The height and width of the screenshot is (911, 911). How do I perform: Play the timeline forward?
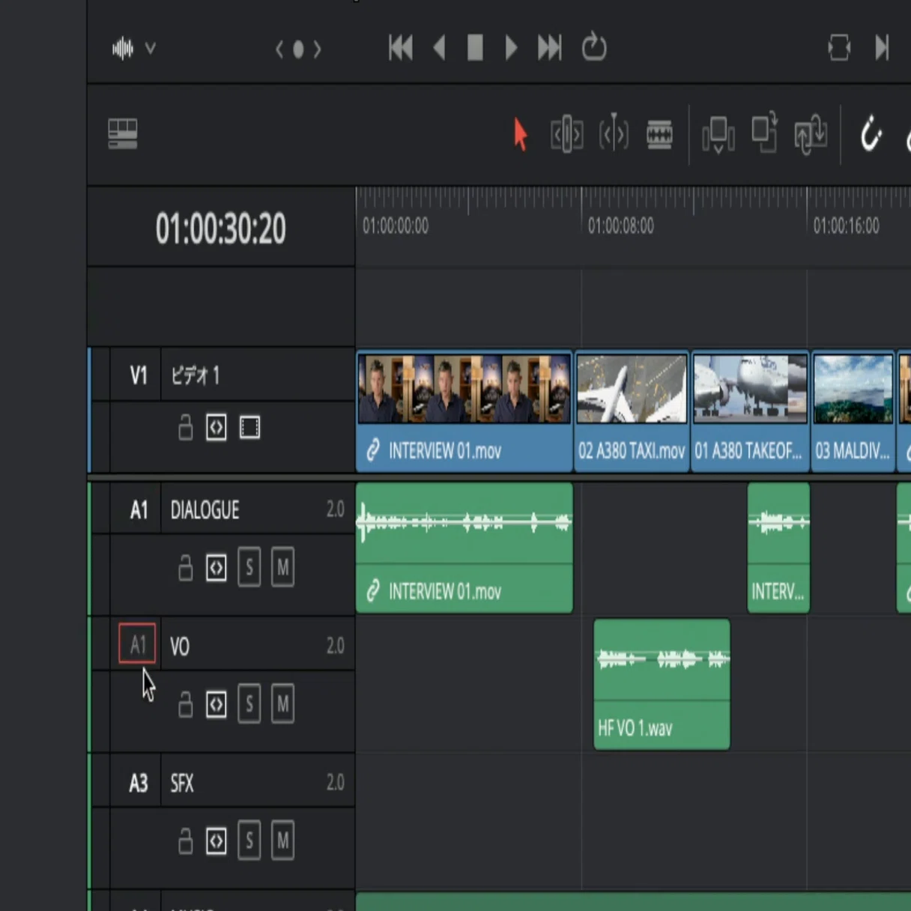coord(511,48)
